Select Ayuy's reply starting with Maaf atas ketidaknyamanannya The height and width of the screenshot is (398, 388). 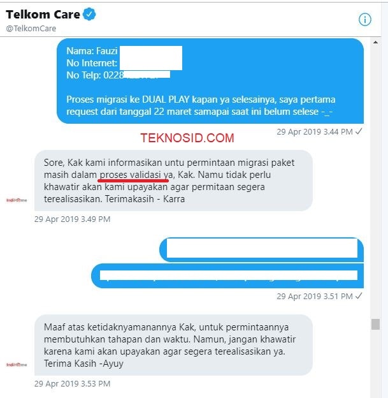[173, 345]
